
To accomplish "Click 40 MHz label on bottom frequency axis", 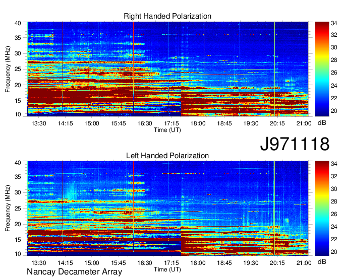I will pos(18,163).
